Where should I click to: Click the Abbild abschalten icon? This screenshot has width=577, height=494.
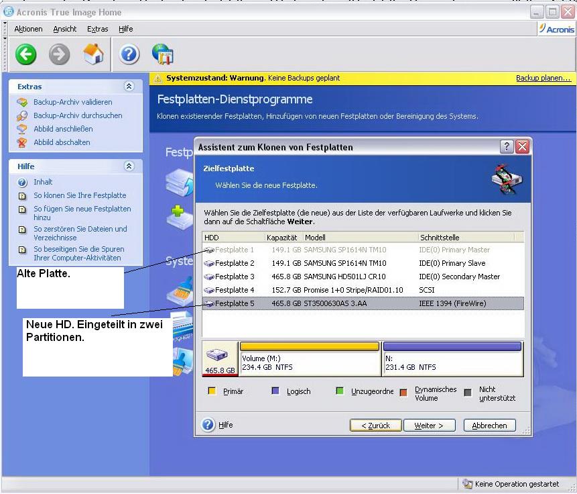pyautogui.click(x=22, y=142)
